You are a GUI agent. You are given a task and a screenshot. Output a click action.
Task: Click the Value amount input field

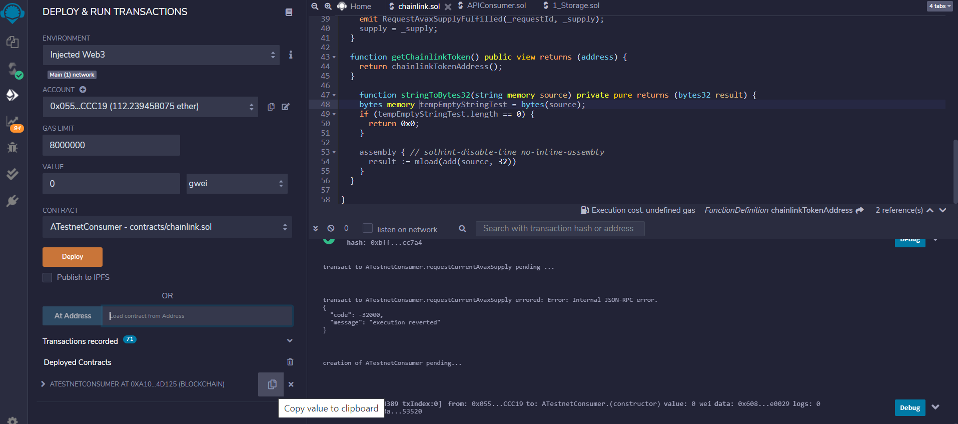tap(111, 184)
